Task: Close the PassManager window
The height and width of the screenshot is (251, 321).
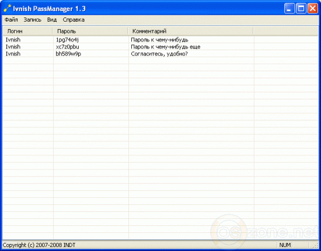Action: tap(313, 9)
